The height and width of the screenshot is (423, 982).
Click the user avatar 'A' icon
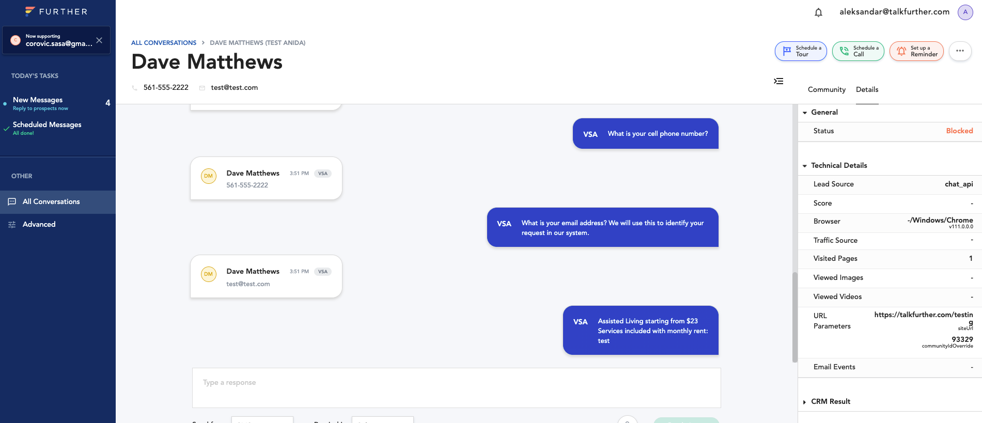pos(965,12)
